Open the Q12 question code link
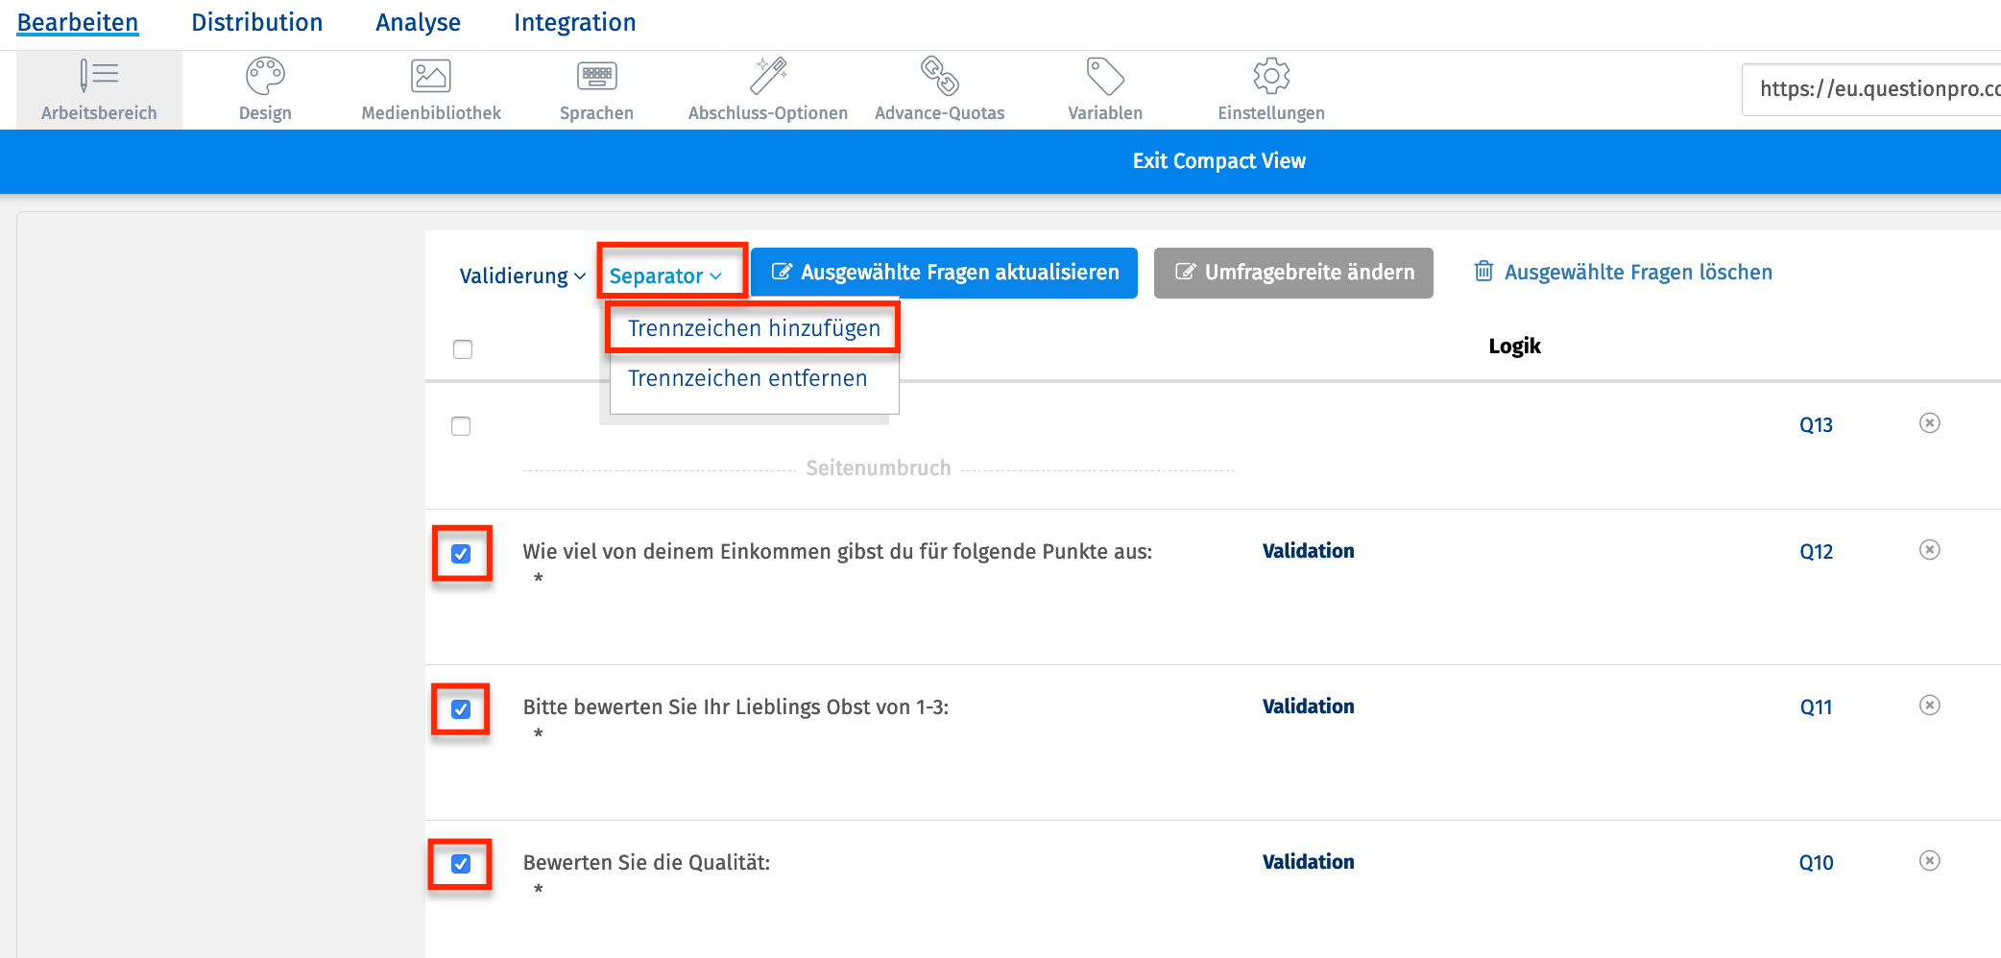 [1816, 552]
